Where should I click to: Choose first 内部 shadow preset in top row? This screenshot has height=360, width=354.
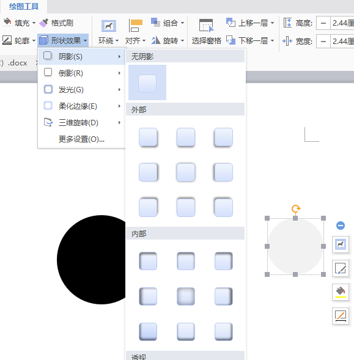148,261
